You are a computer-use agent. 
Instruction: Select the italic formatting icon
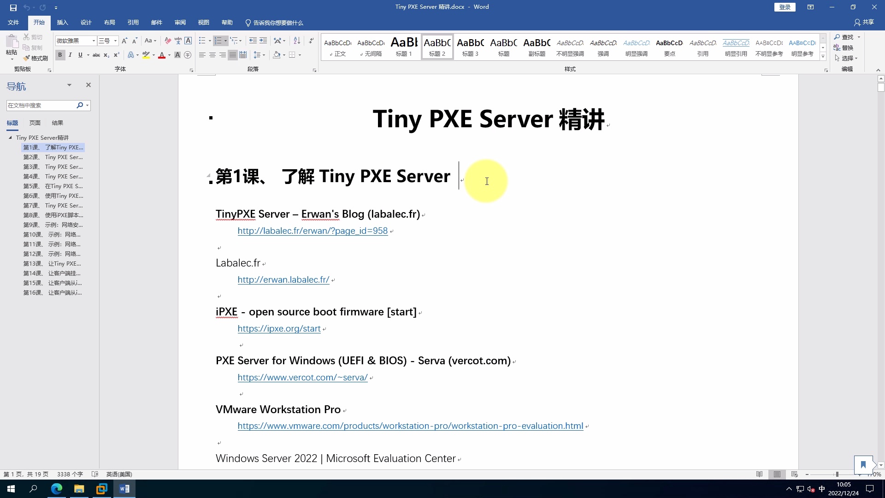tap(70, 55)
